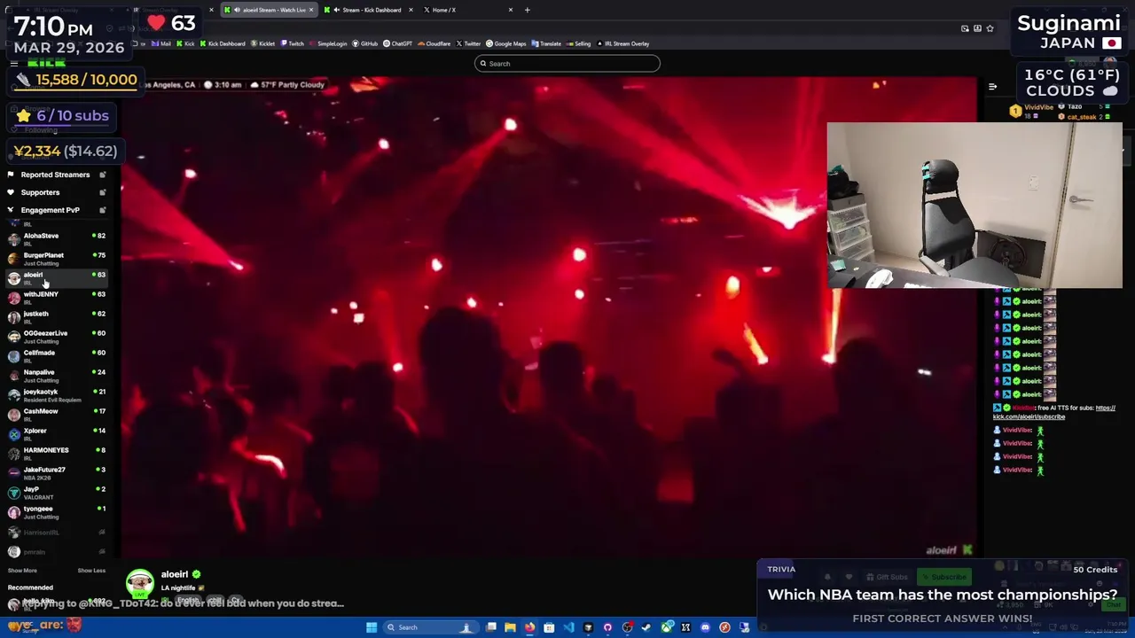Switch to aloeirl Stream - Watch Live tab
This screenshot has height=638, width=1135.
[x=269, y=10]
